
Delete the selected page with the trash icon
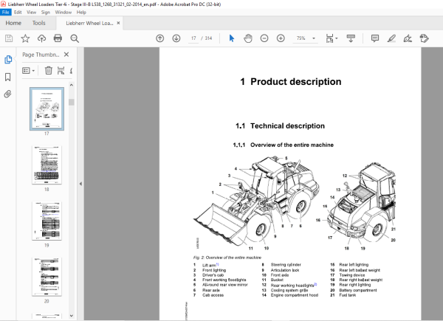49,70
